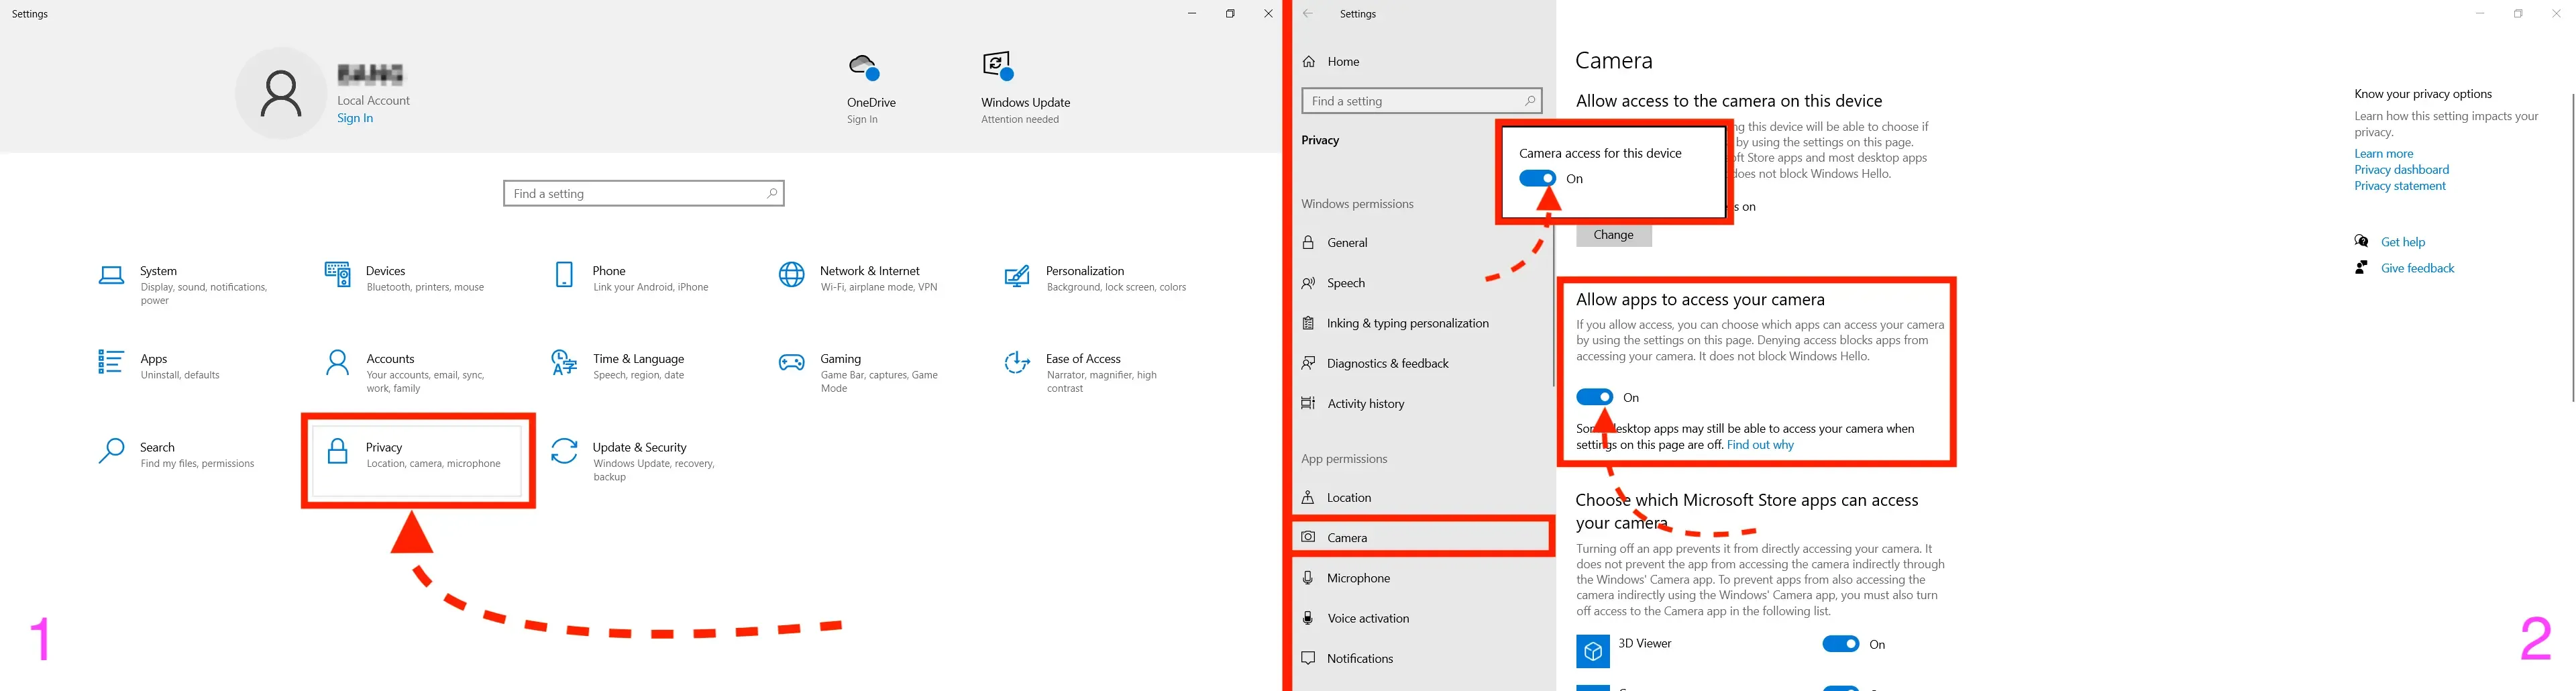2576x691 pixels.
Task: Select Camera in the privacy sidebar
Action: pyautogui.click(x=1346, y=538)
